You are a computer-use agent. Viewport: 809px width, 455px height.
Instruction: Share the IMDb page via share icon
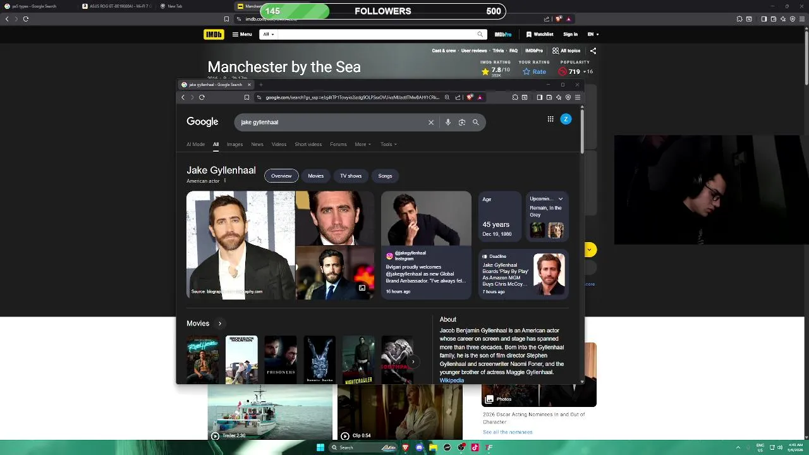593,51
